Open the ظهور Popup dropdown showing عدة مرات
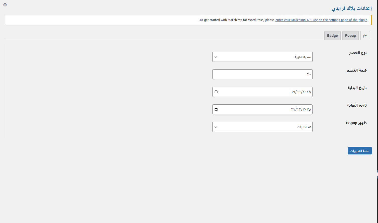The image size is (378, 223). tap(262, 127)
